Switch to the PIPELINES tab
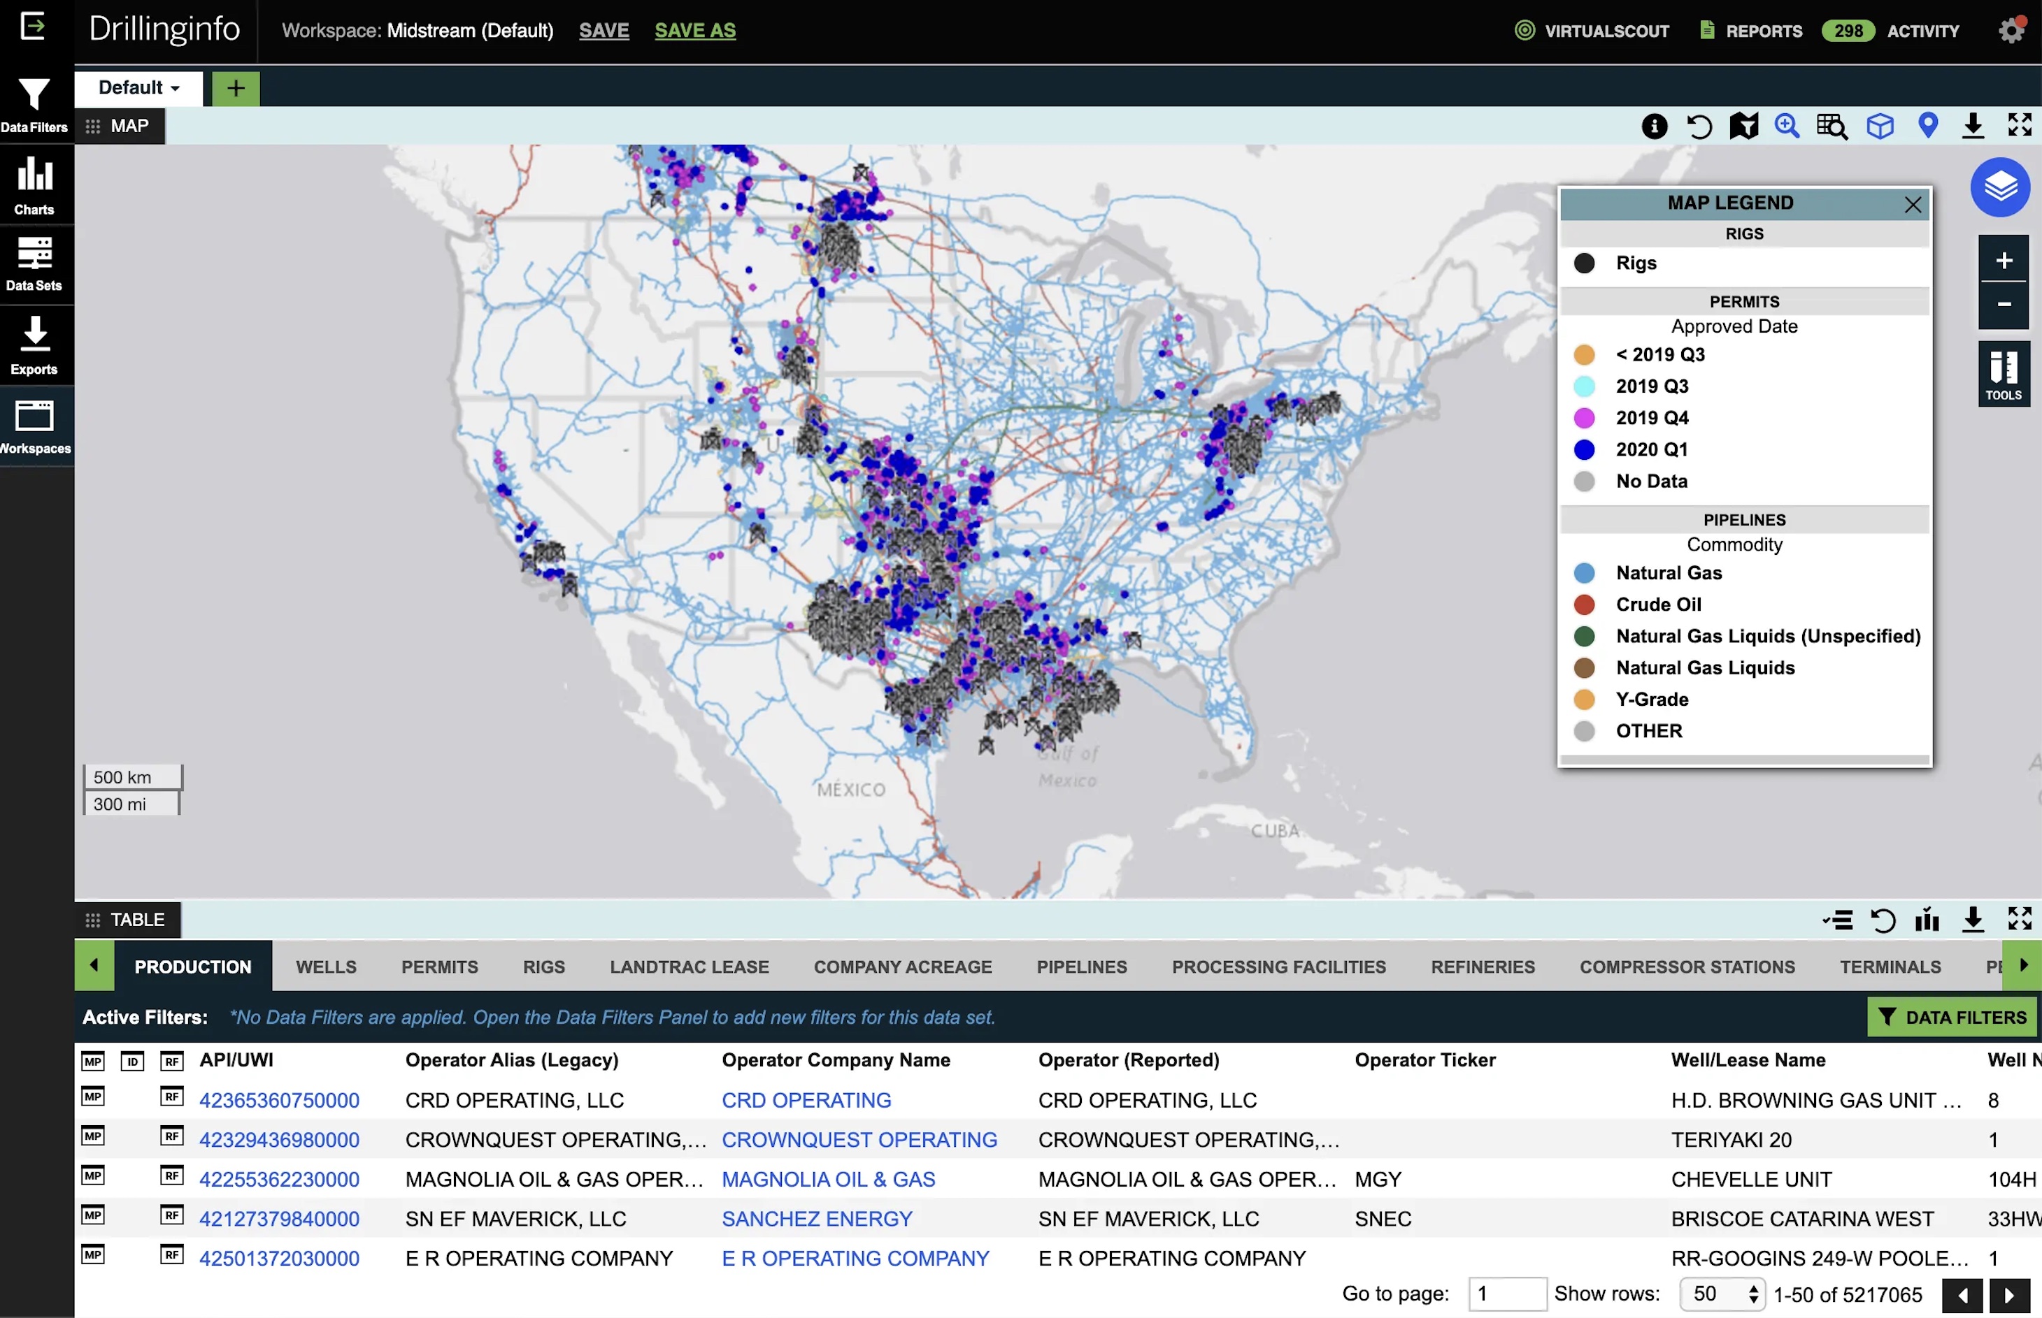2042x1318 pixels. point(1081,966)
